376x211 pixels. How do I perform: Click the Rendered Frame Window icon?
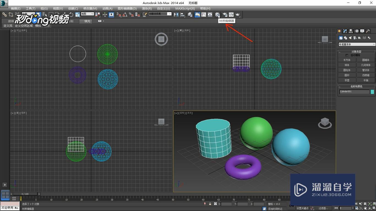(231, 15)
